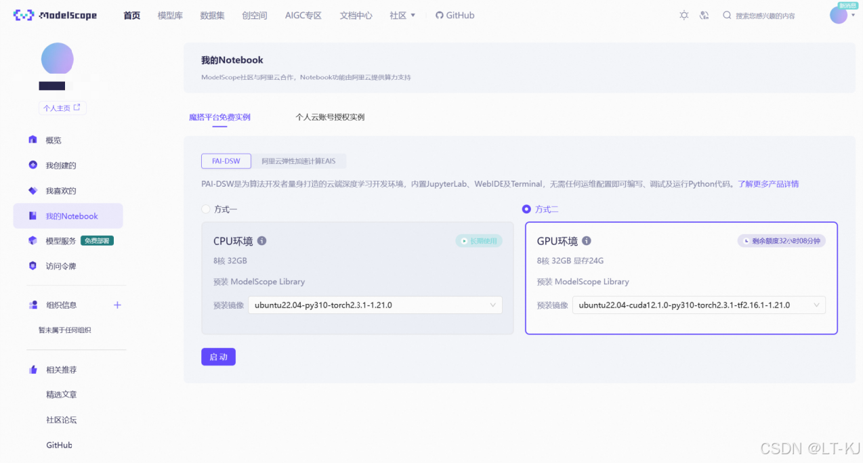Click the info icon beside CPU环境

pyautogui.click(x=262, y=241)
